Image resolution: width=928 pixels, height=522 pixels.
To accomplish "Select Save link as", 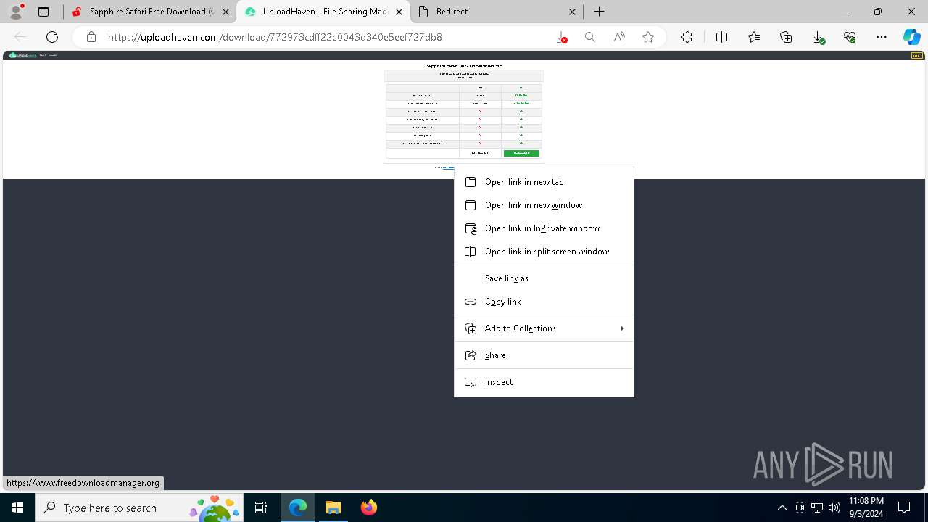I will click(x=544, y=278).
